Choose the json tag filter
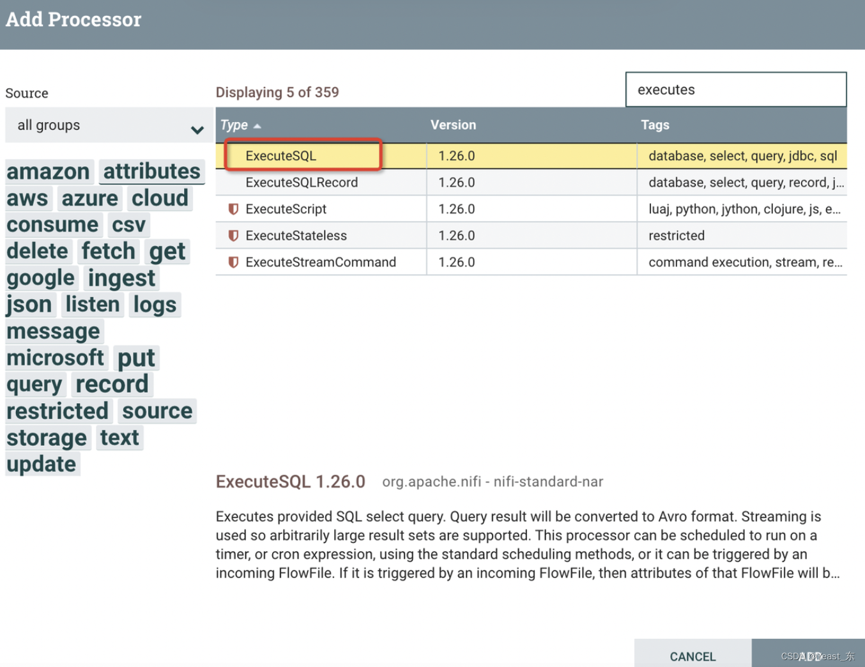 (x=29, y=305)
